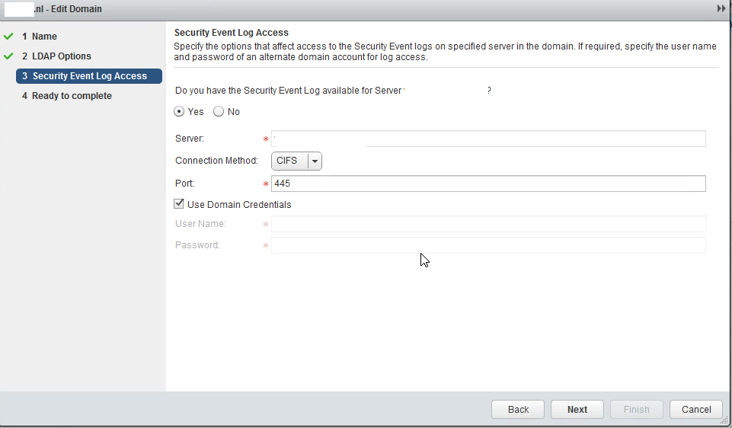Select Security Event Log Access step
Viewport: 732px width, 428px height.
[x=89, y=76]
